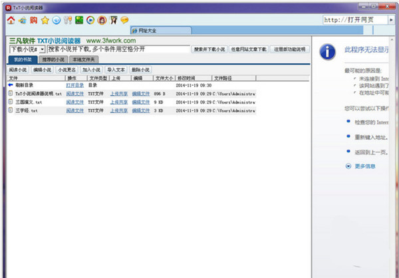Click the blue circular download arrow icon

(56, 20)
